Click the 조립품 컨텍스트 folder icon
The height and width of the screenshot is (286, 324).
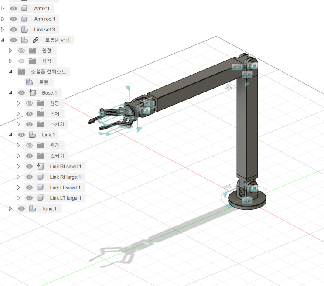tap(21, 71)
